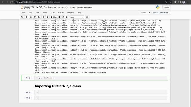Rename notebook via MGD_Outliers title
This screenshot has width=191, height=107.
coord(44,7)
